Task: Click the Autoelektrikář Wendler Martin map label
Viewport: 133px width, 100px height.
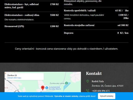Action: point(55,88)
